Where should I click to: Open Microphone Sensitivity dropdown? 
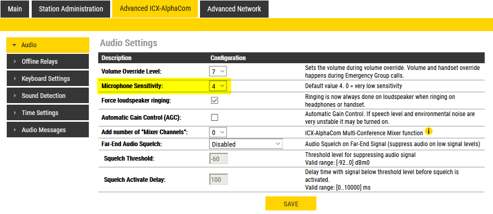click(218, 86)
